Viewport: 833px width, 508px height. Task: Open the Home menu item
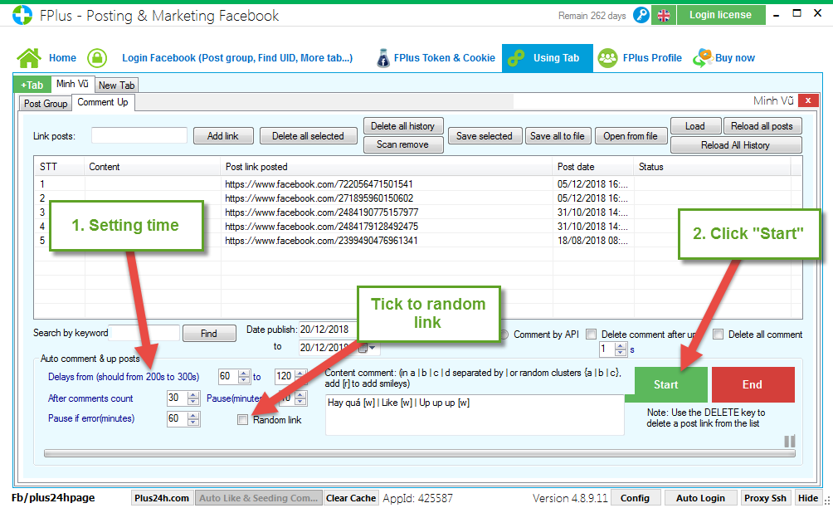pyautogui.click(x=62, y=58)
